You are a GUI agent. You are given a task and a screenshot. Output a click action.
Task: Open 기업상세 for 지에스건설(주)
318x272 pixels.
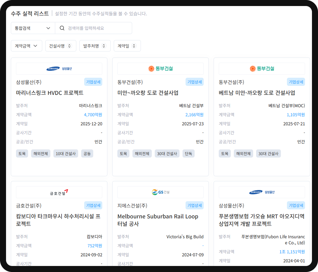[195, 205]
